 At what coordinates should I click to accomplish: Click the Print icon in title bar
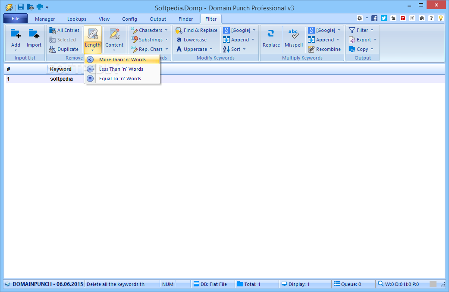(40, 7)
